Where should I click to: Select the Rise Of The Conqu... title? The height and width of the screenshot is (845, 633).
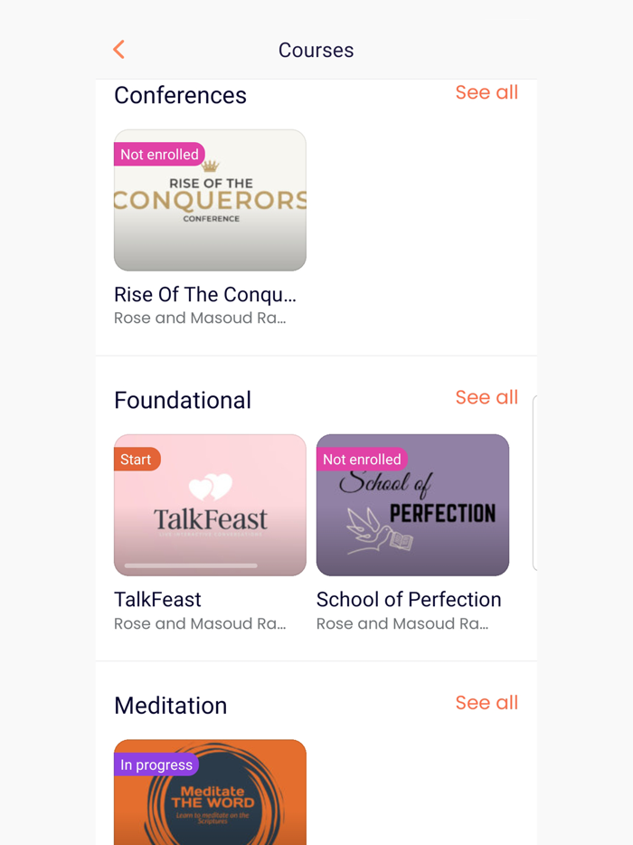point(205,294)
